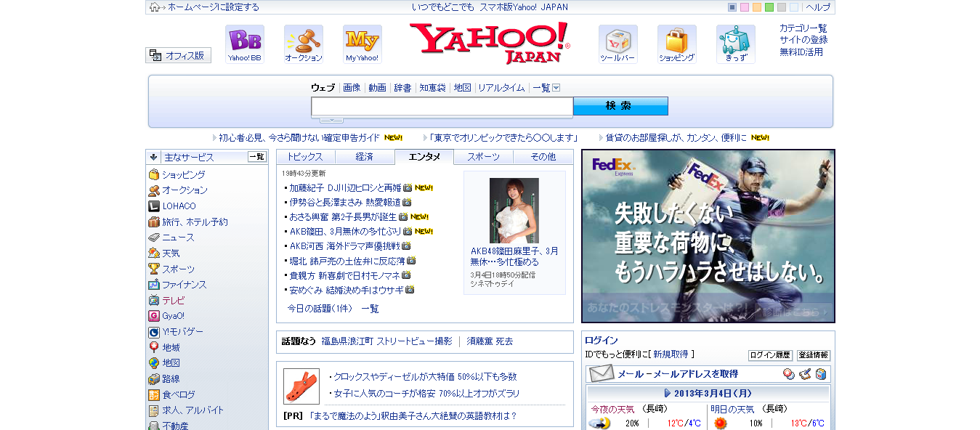Open the 福島県浪江町 ストリートビュー撮影 link
The width and height of the screenshot is (980, 430).
(386, 341)
